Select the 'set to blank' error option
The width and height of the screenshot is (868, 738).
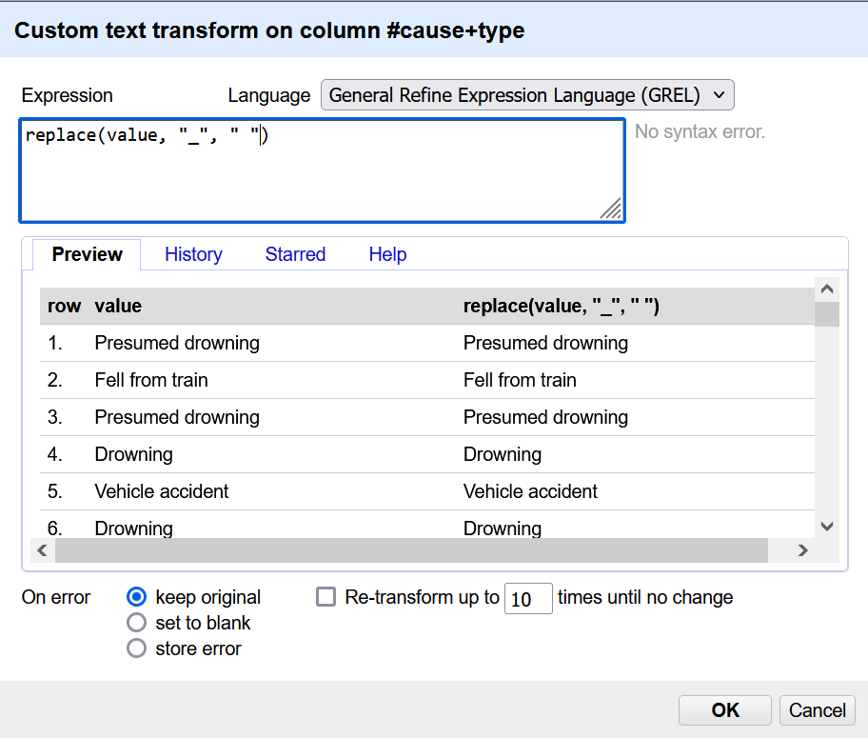click(x=137, y=623)
